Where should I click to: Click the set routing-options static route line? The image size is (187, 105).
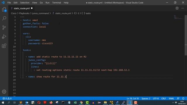(82, 70)
